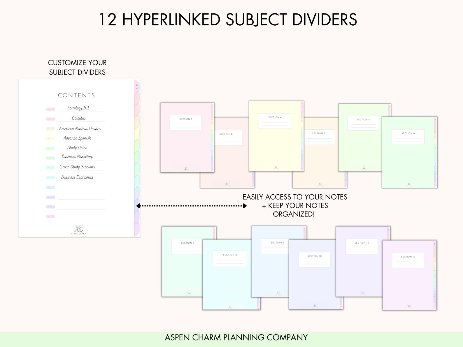Open the pink Section 1 divider page
The height and width of the screenshot is (347, 463).
point(187,138)
